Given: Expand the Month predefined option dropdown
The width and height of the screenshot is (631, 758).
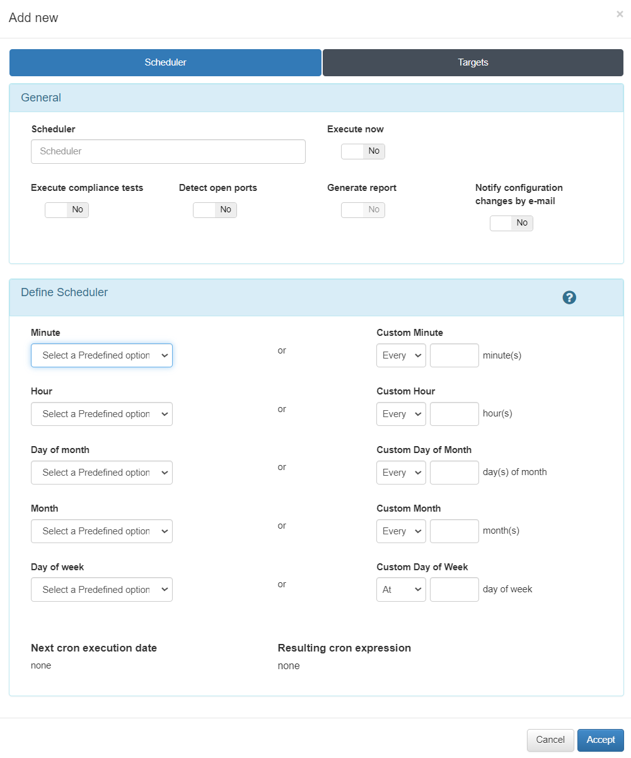Looking at the screenshot, I should coord(101,531).
